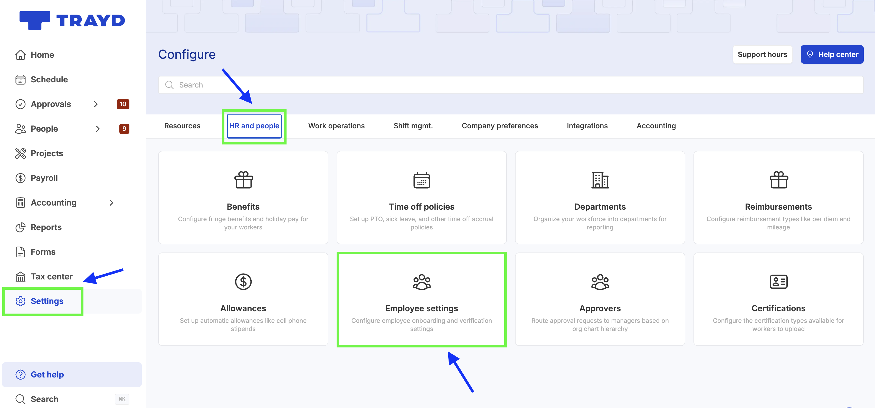Click the Certifications ID card icon
This screenshot has height=408, width=875.
[x=778, y=282]
